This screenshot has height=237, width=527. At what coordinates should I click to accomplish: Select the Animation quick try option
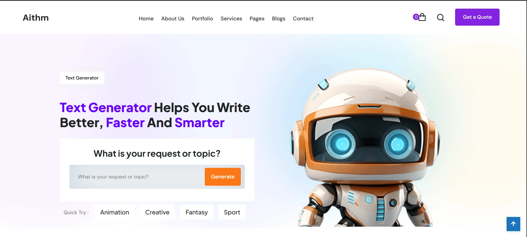(115, 212)
